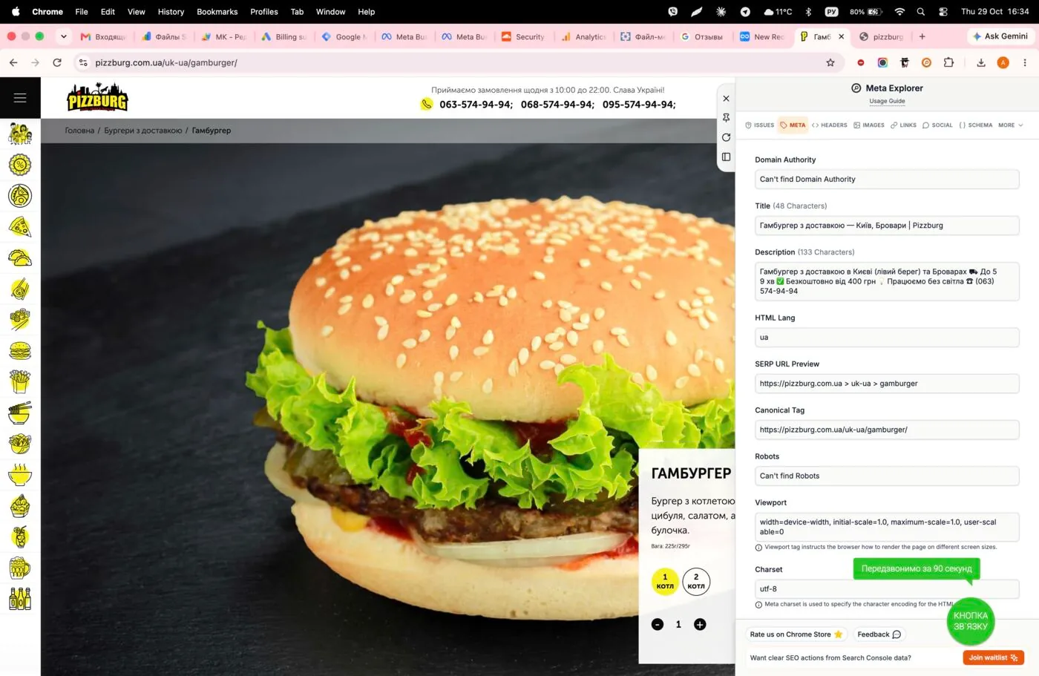Open the sushi rolls category icon
The width and height of the screenshot is (1039, 676).
(x=20, y=320)
